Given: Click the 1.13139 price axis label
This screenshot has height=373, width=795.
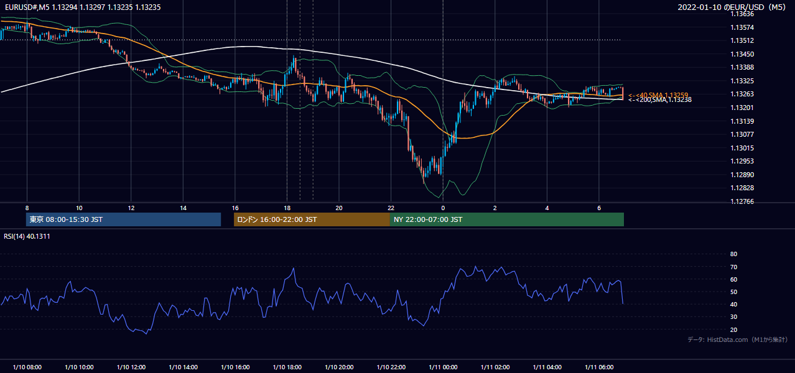Looking at the screenshot, I should click(x=742, y=121).
